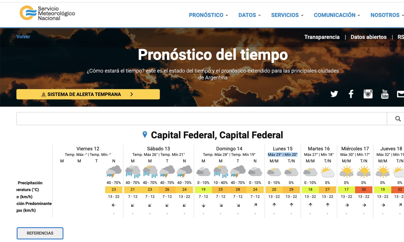Click the Lunes 15 T/N weather icon
404x242 pixels.
point(291,172)
